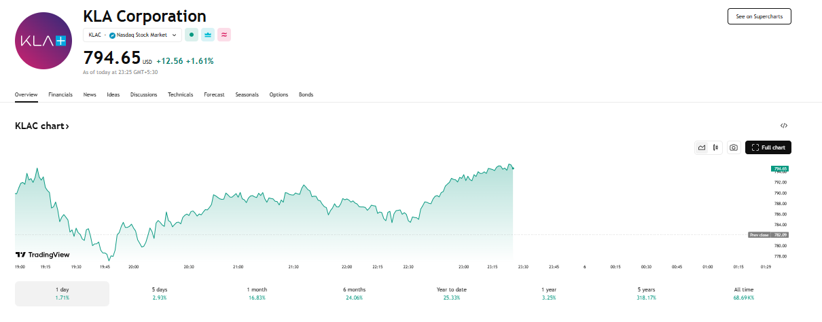Image resolution: width=822 pixels, height=322 pixels.
Task: Click the 19:00 time axis label
Action: pyautogui.click(x=20, y=267)
